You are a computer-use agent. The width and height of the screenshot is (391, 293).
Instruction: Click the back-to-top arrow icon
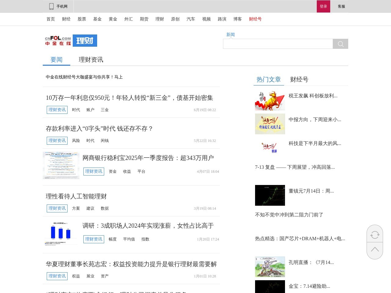tap(375, 249)
